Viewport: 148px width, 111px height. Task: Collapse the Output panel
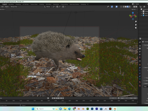143,84
